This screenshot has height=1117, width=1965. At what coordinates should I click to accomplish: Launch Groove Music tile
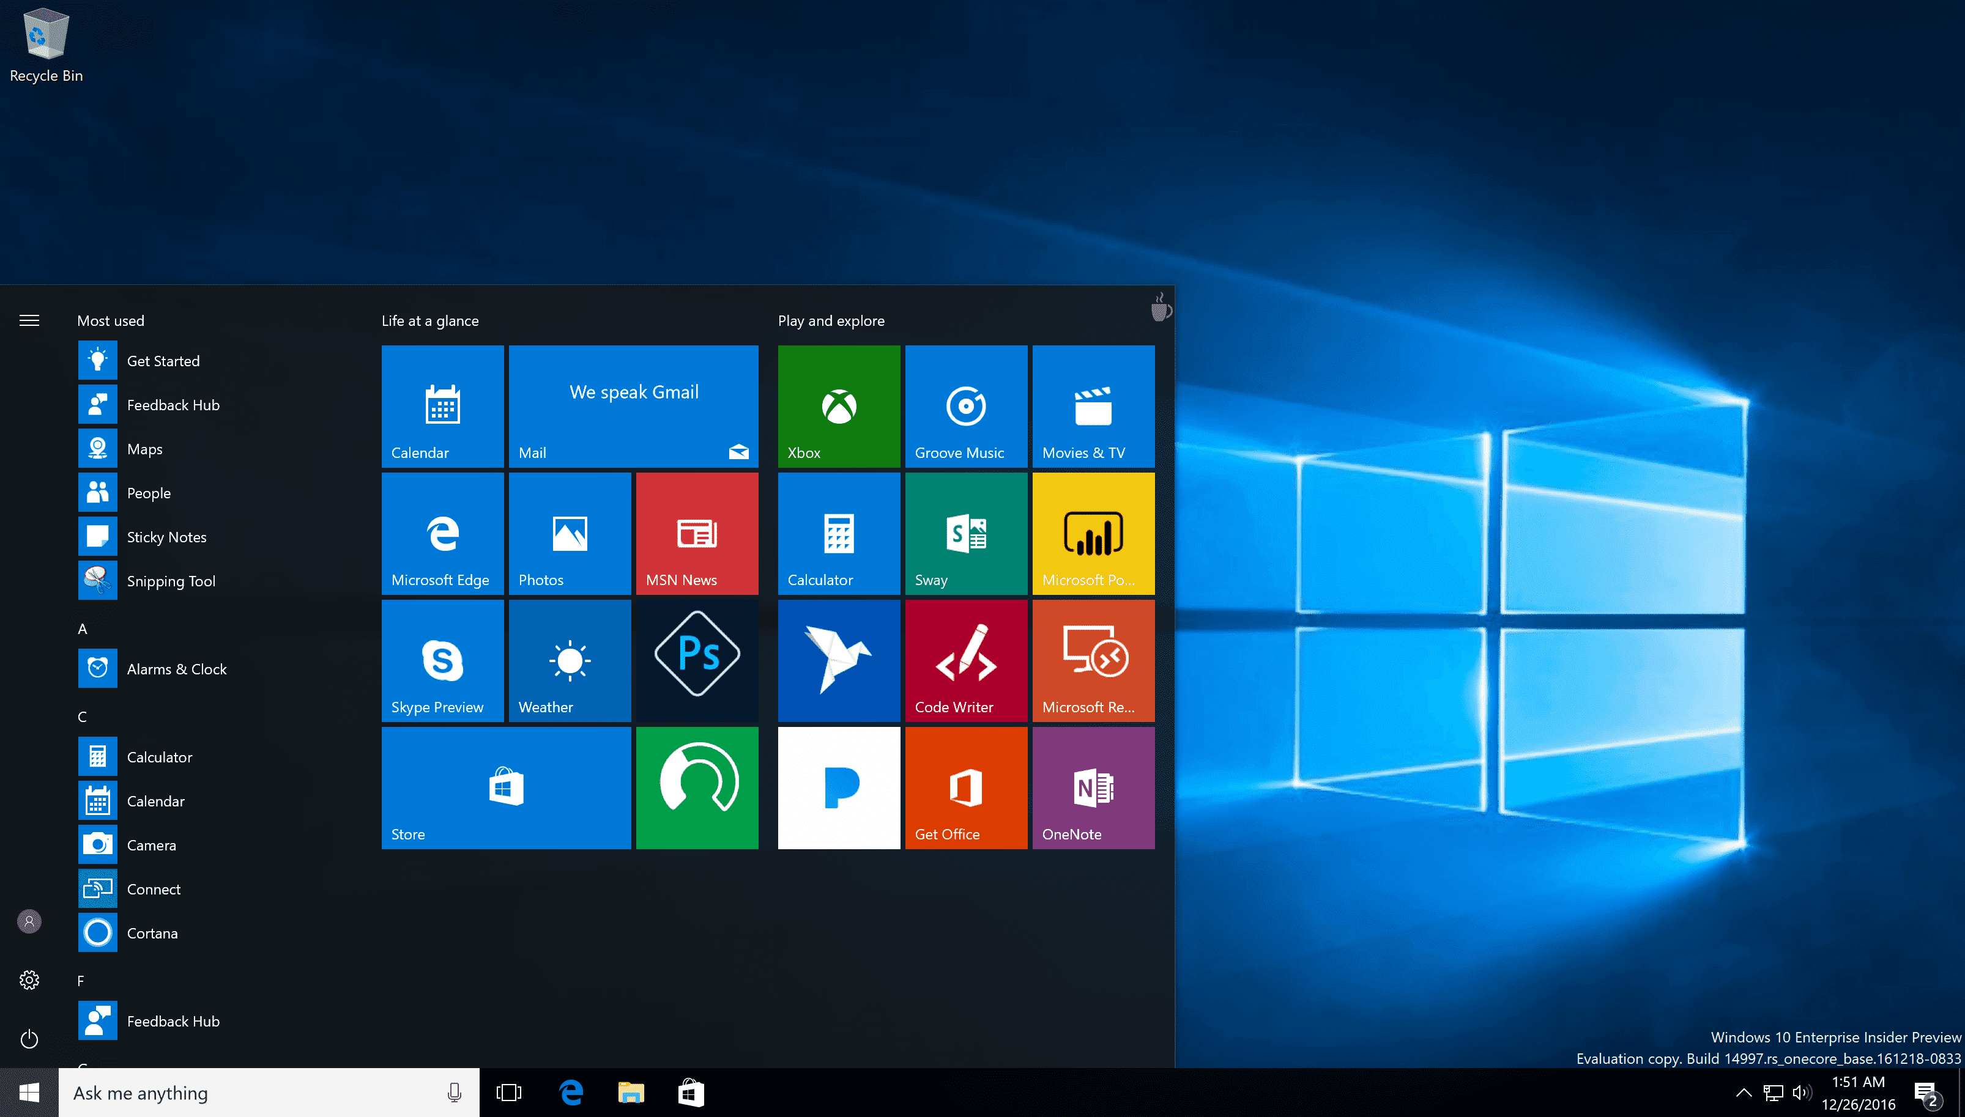(965, 404)
